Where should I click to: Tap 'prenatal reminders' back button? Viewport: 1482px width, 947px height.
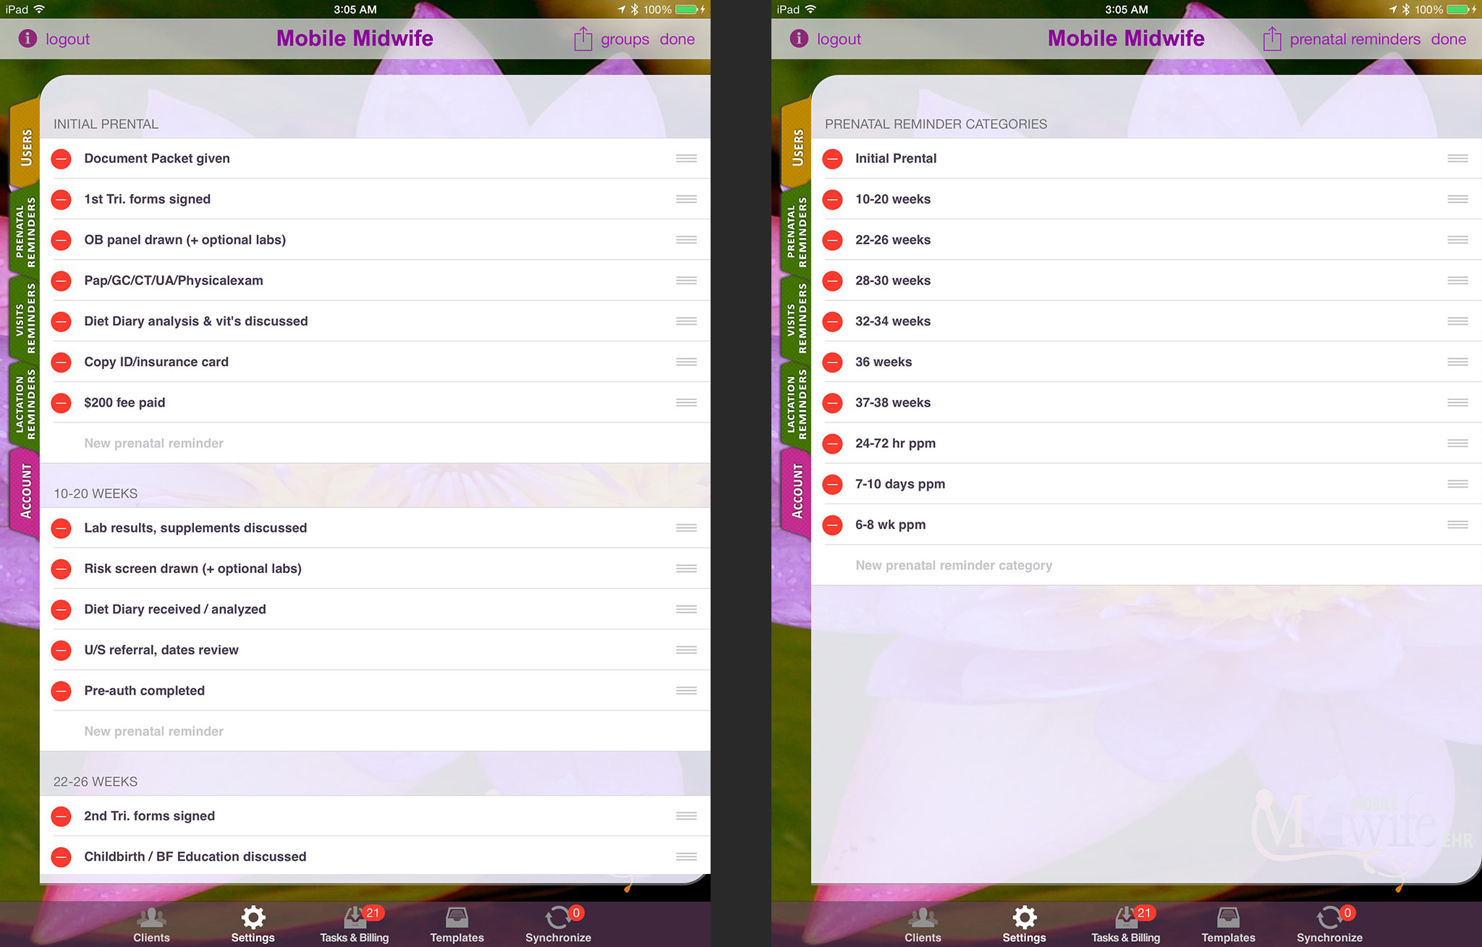pyautogui.click(x=1355, y=39)
